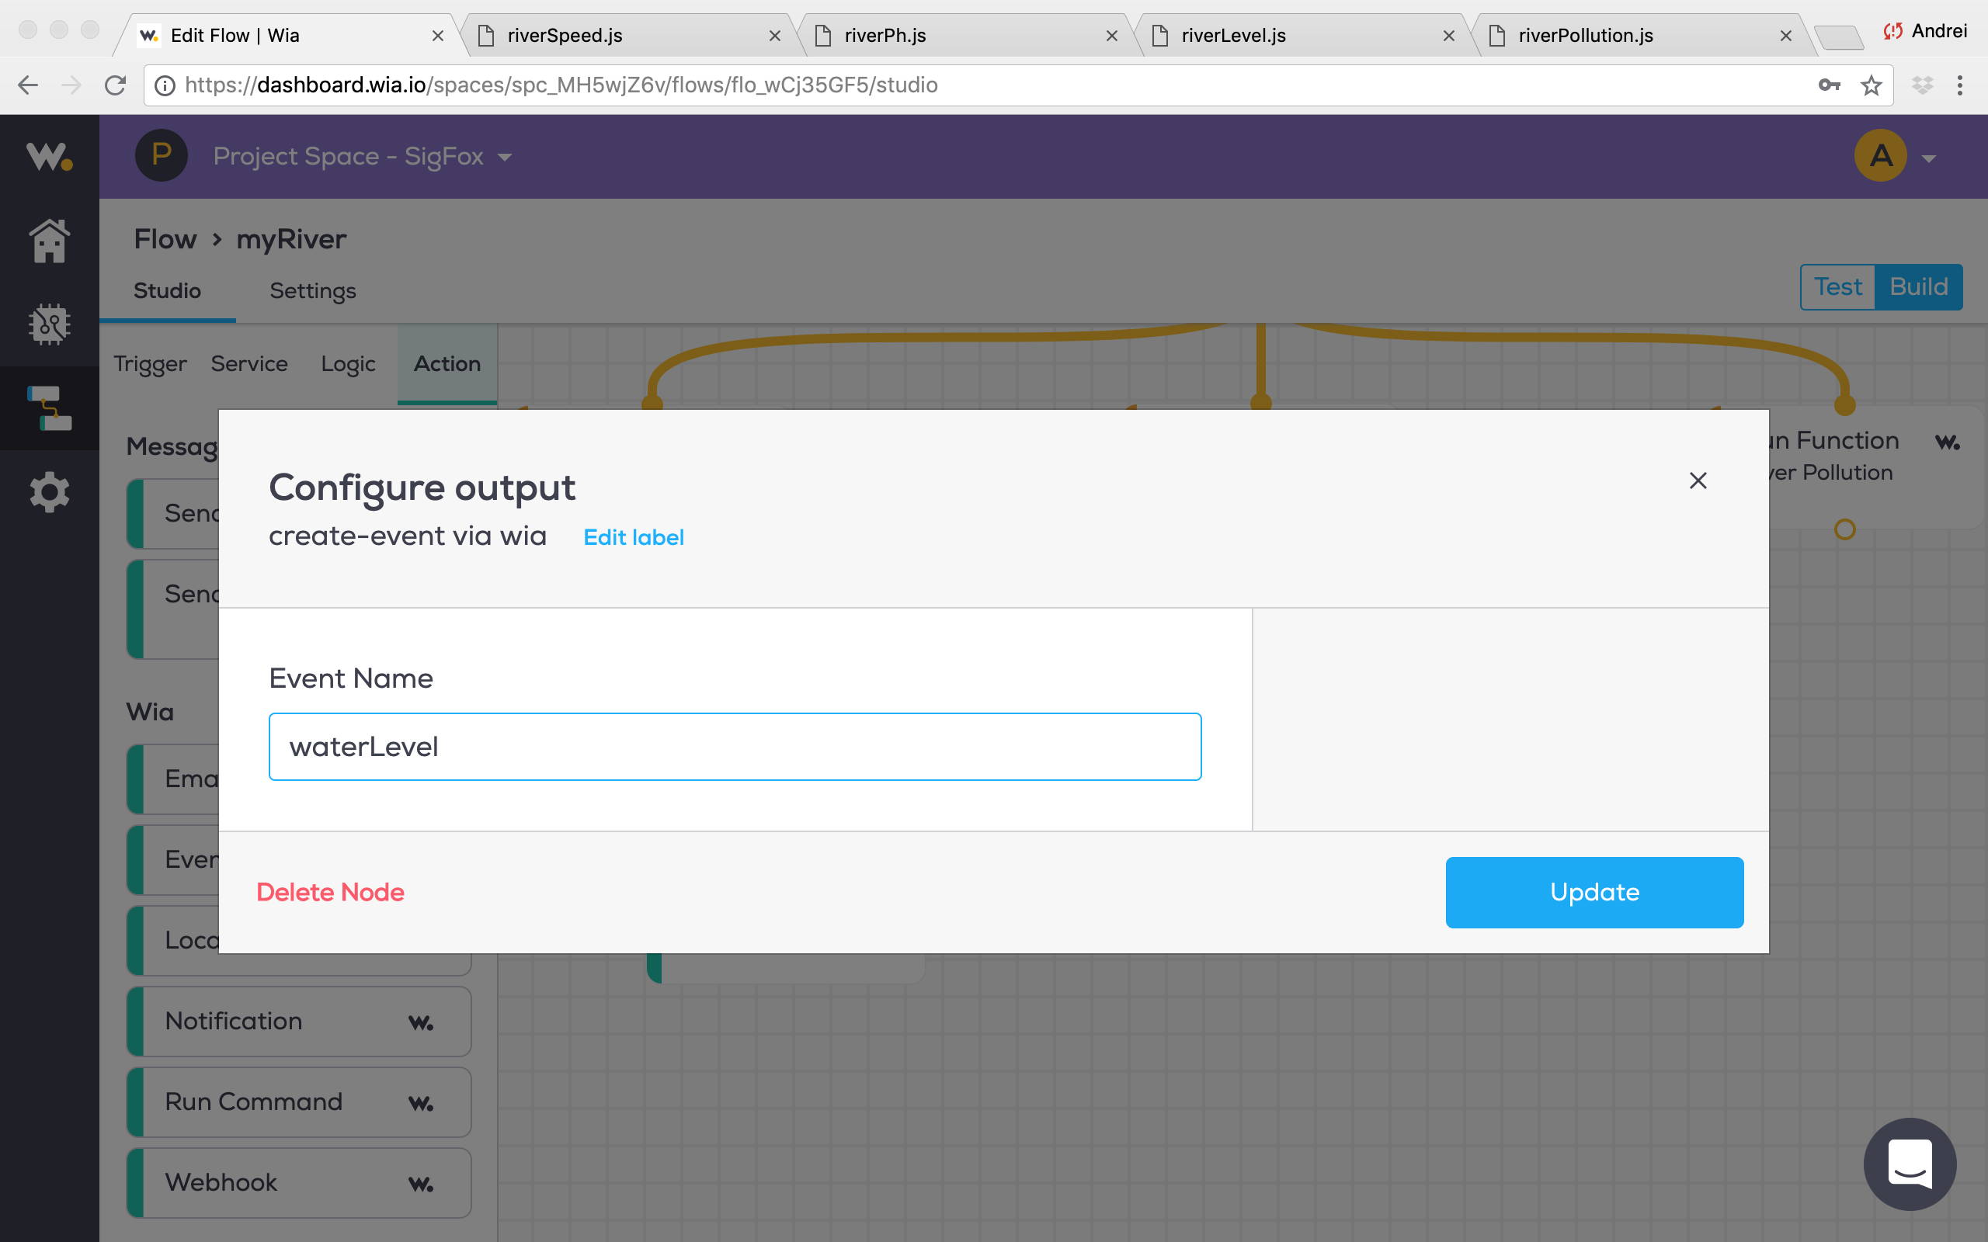Switch to Test mode
Viewport: 1988px width, 1242px height.
(1837, 286)
